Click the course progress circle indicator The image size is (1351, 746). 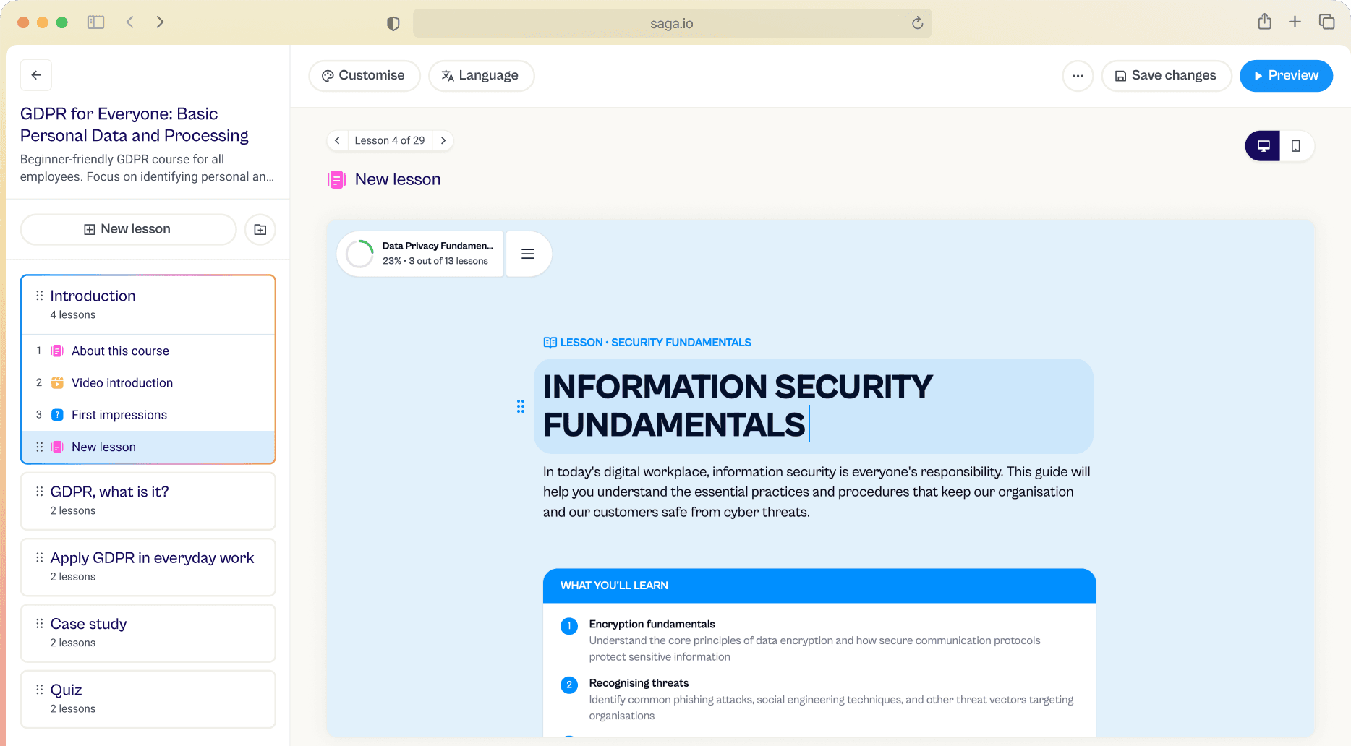tap(359, 254)
